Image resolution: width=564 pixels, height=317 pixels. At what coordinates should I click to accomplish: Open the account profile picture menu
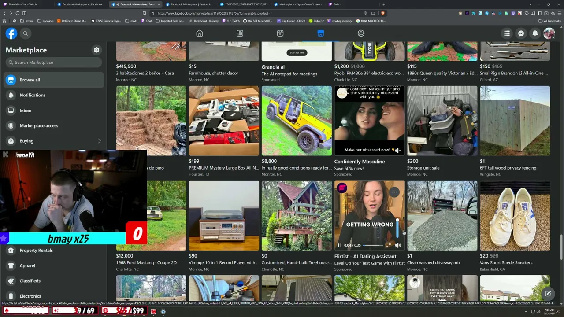[549, 33]
